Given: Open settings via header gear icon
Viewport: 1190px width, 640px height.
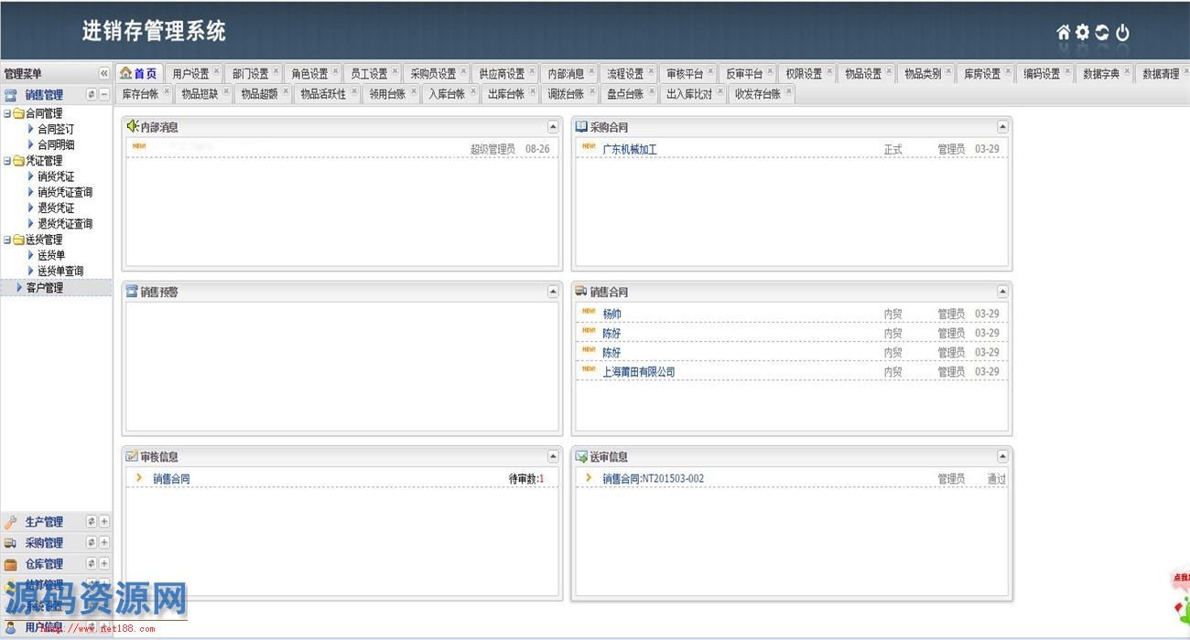Looking at the screenshot, I should (x=1083, y=33).
